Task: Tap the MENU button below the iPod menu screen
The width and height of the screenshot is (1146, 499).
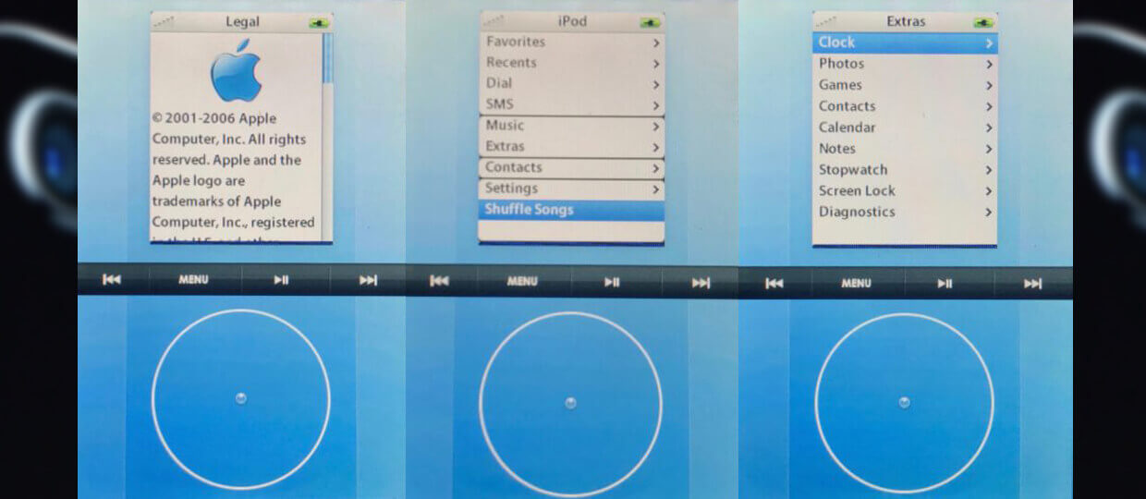Action: 522,282
